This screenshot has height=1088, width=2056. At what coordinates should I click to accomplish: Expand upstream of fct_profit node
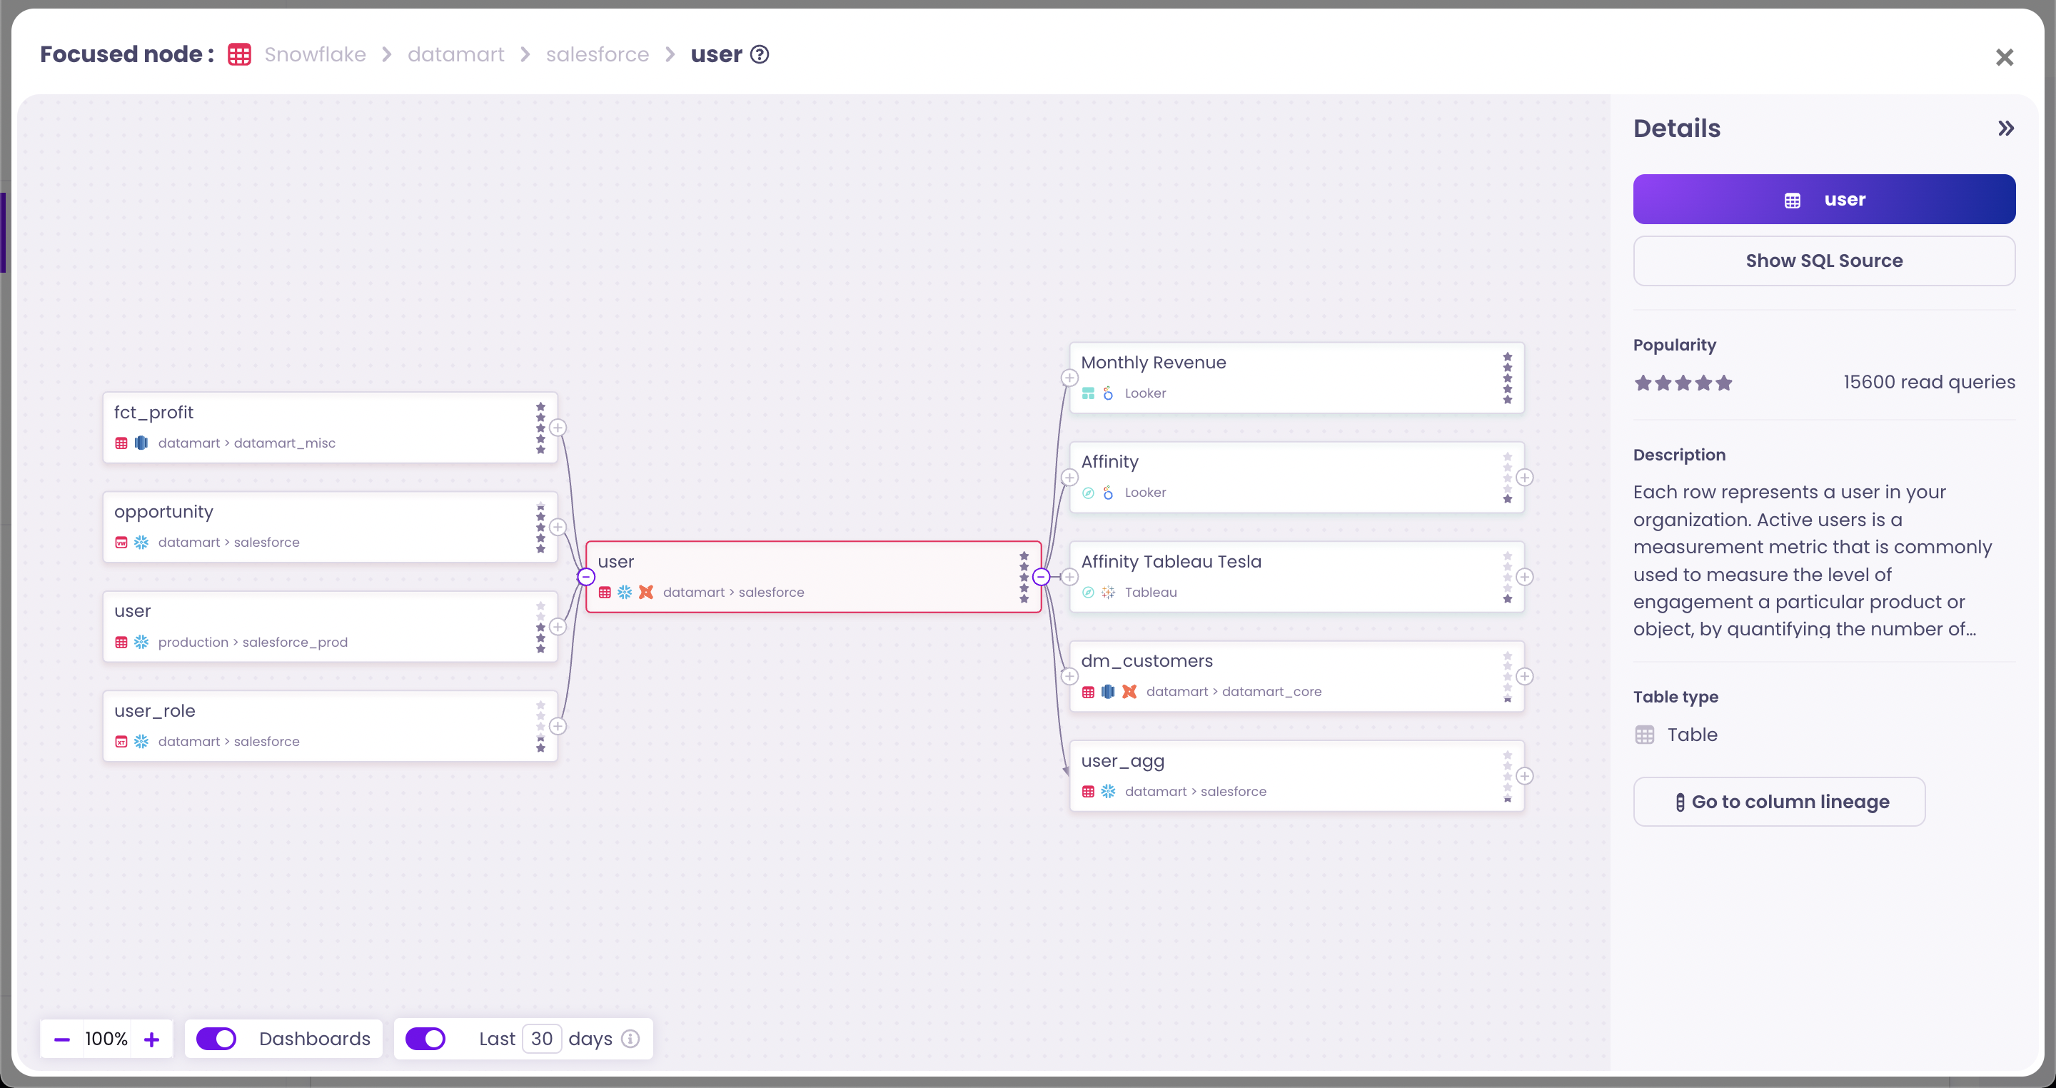pyautogui.click(x=558, y=428)
